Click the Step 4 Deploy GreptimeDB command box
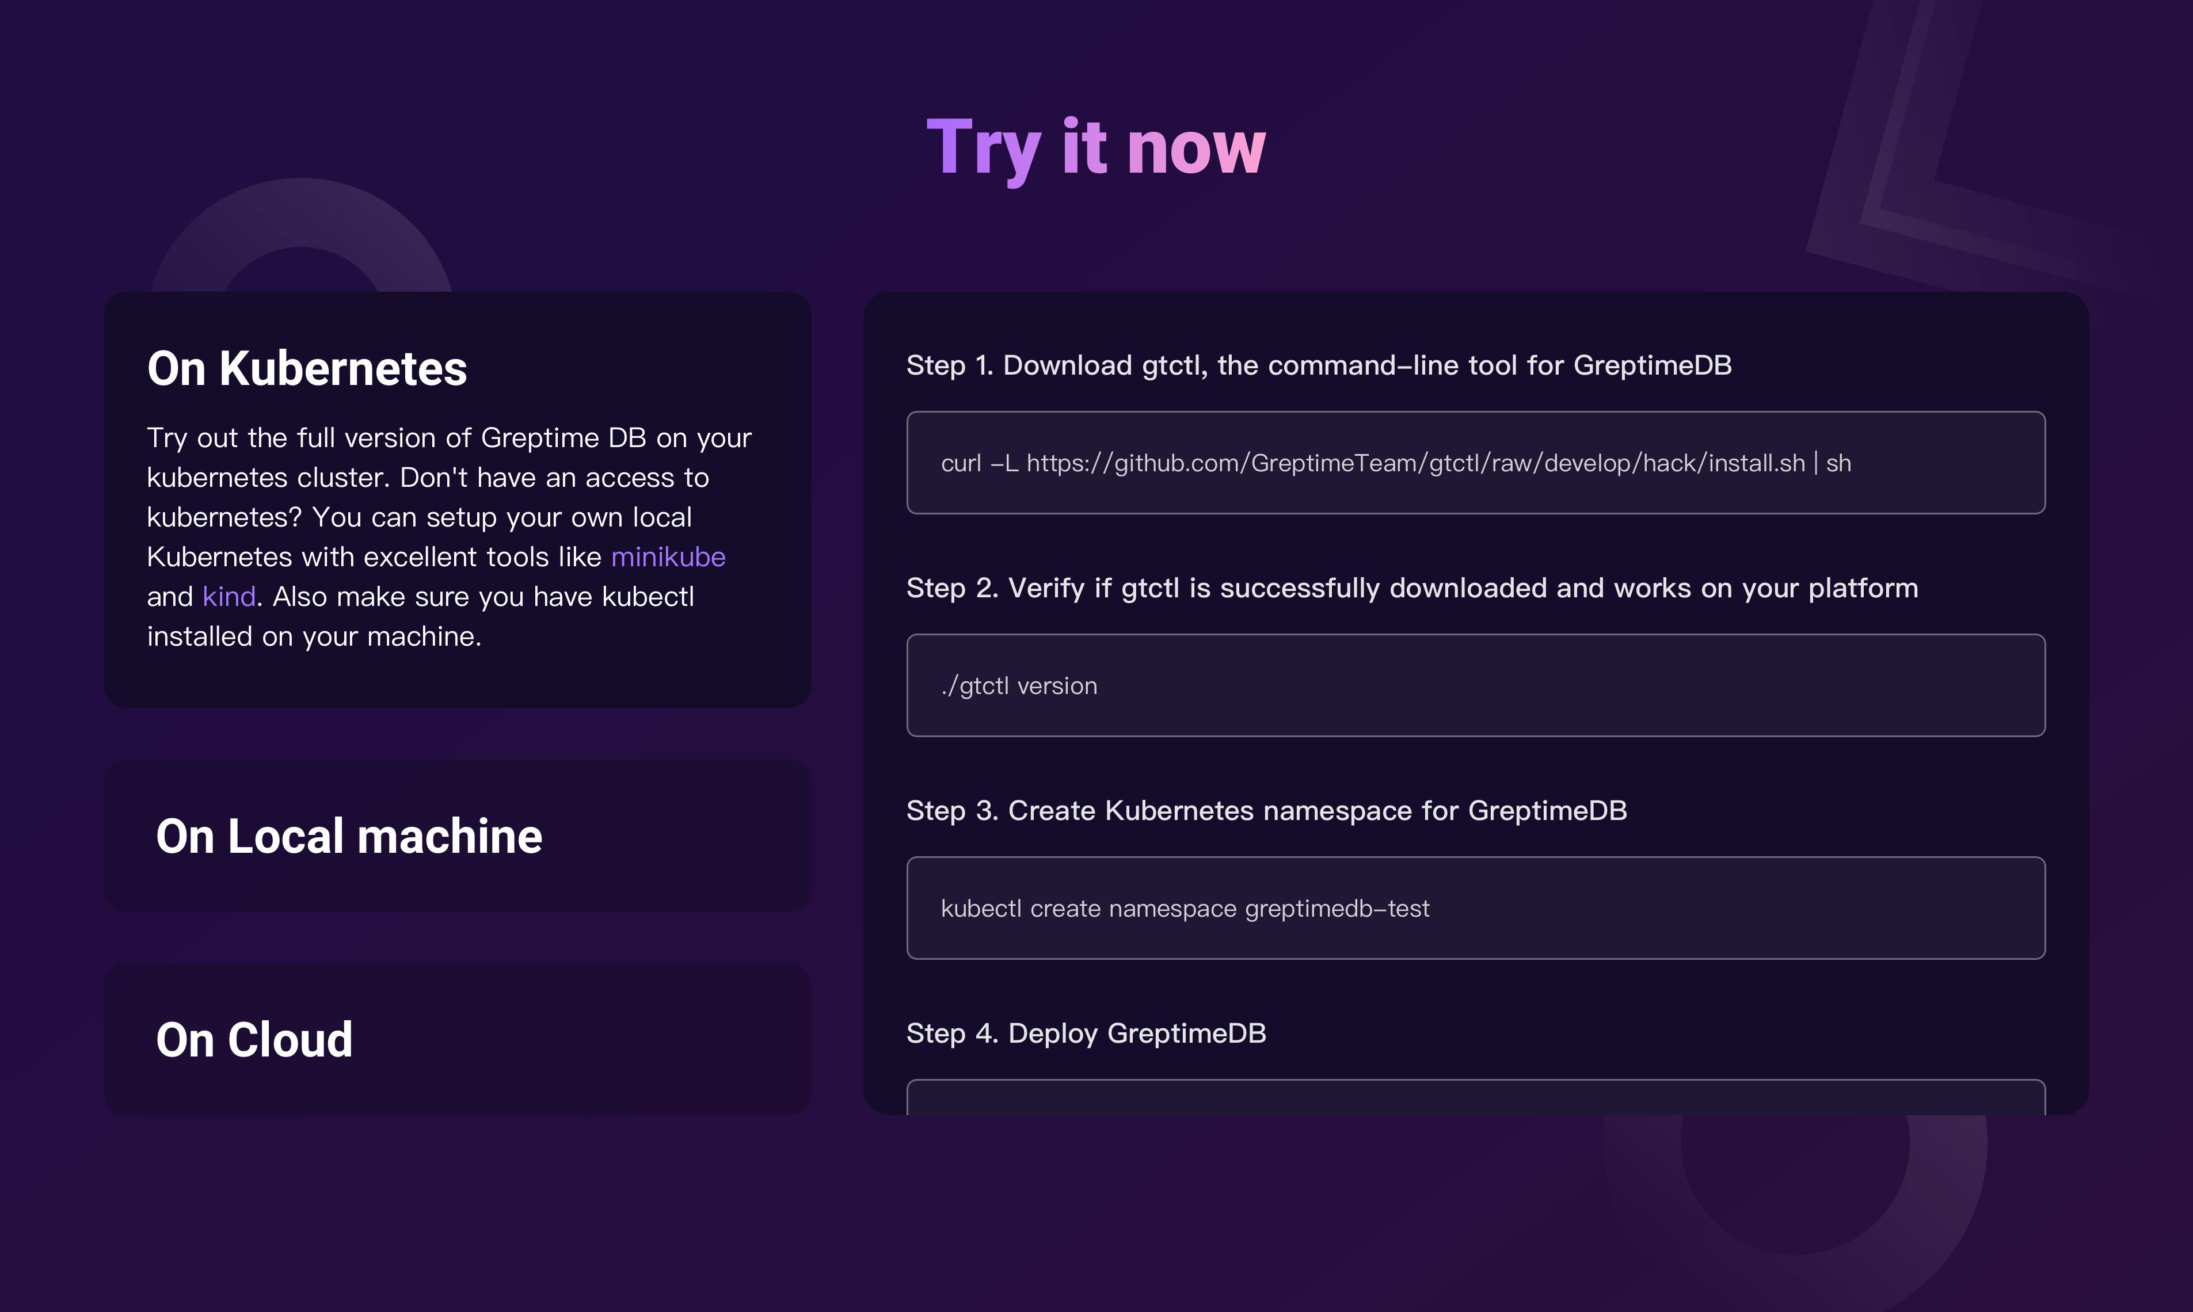This screenshot has width=2193, height=1312. coord(1476,1097)
